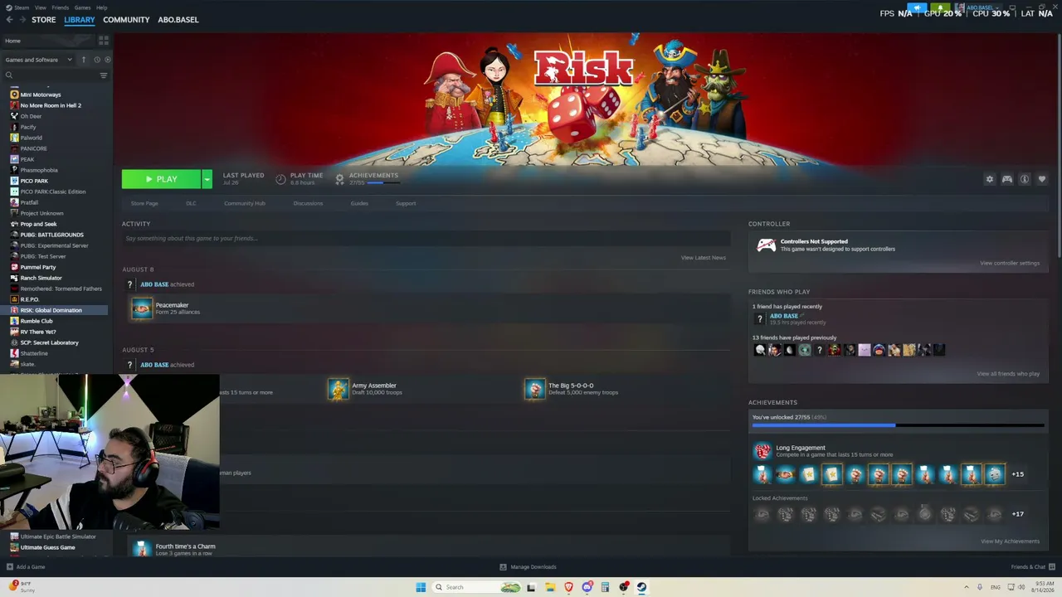The image size is (1062, 597).
Task: Click the Windows Start button
Action: tap(421, 587)
